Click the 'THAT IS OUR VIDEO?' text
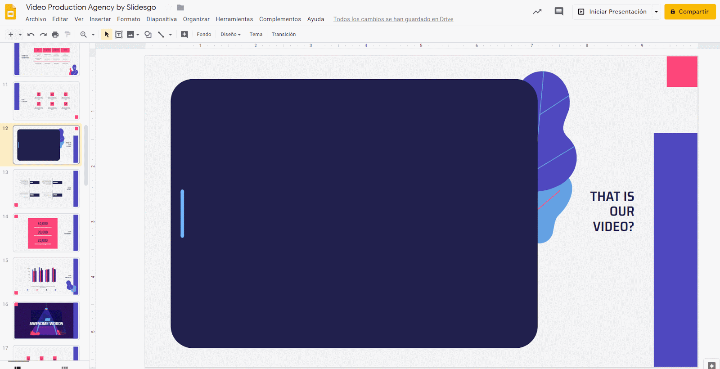The width and height of the screenshot is (720, 369). (x=612, y=211)
